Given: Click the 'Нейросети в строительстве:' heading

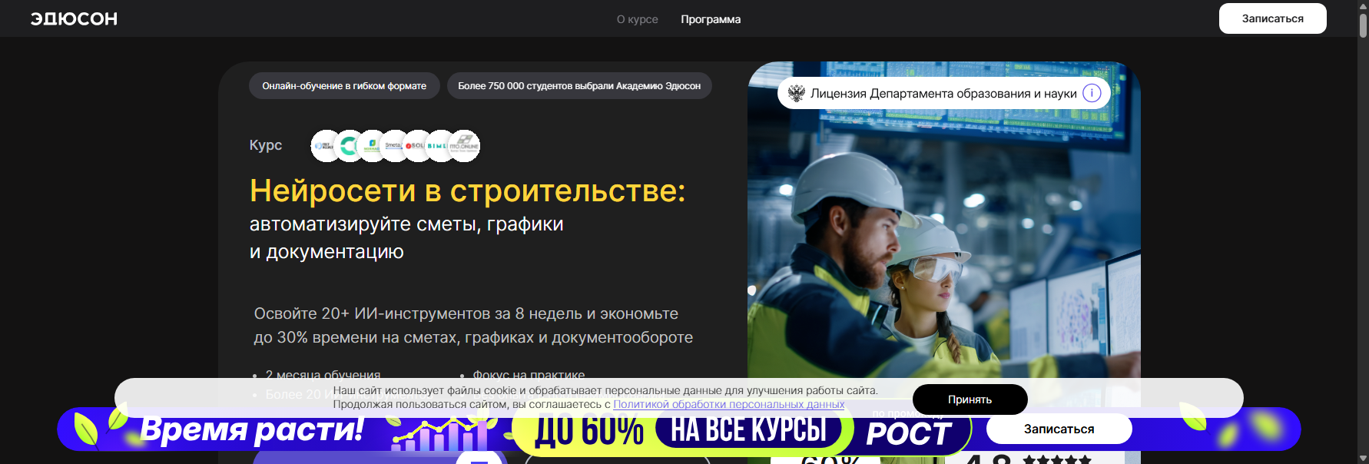Looking at the screenshot, I should click(467, 191).
